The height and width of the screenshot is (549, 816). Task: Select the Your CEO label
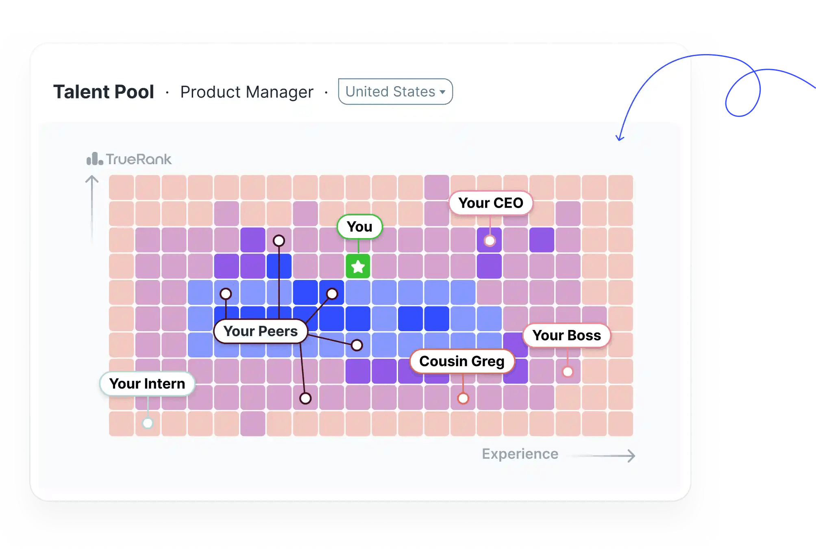[x=491, y=203]
